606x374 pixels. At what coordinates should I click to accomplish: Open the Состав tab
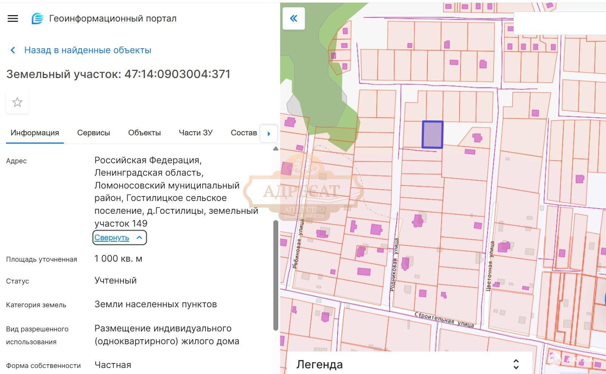point(244,133)
